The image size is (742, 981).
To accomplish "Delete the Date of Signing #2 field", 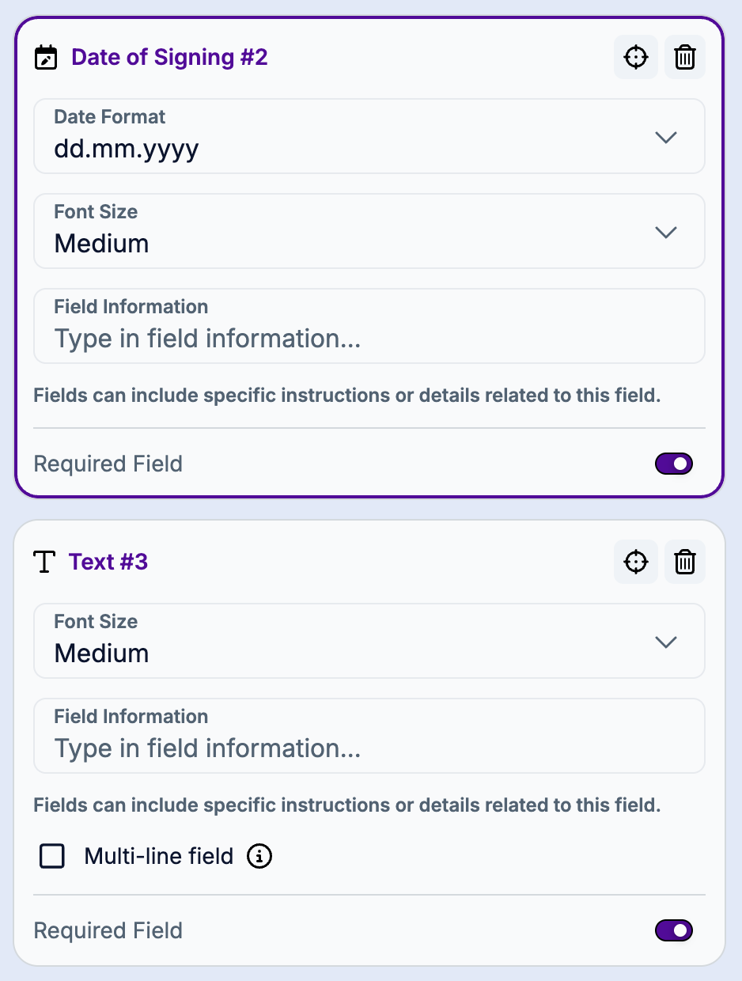I will 685,58.
